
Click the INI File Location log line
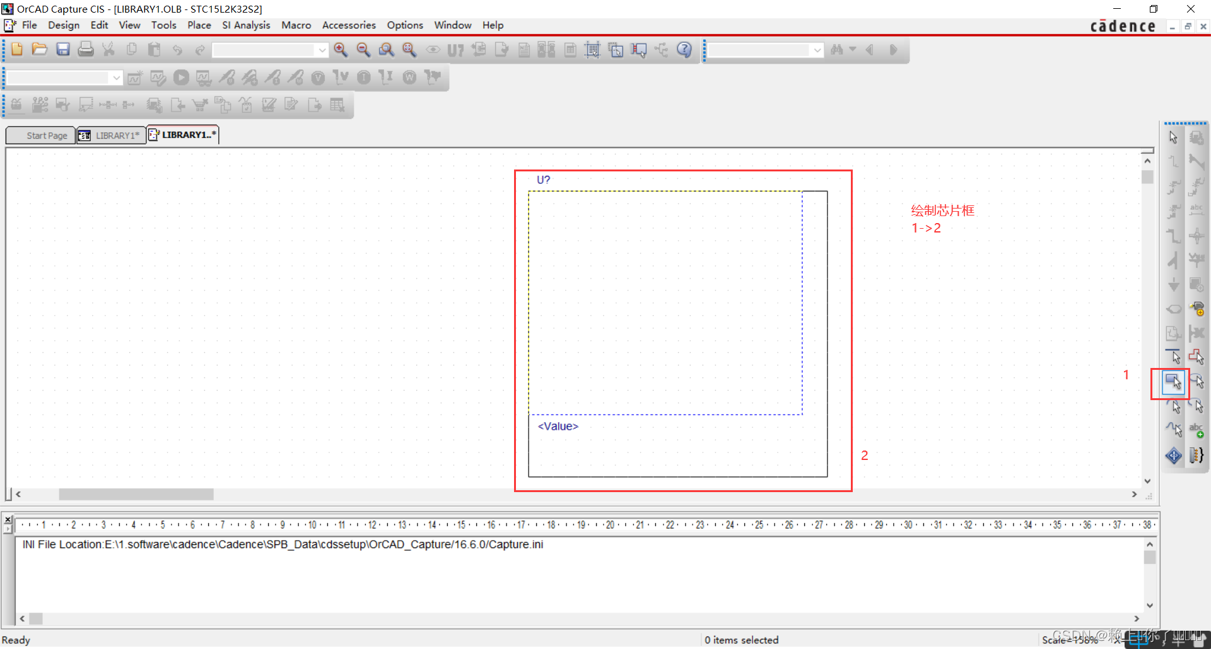pos(283,544)
